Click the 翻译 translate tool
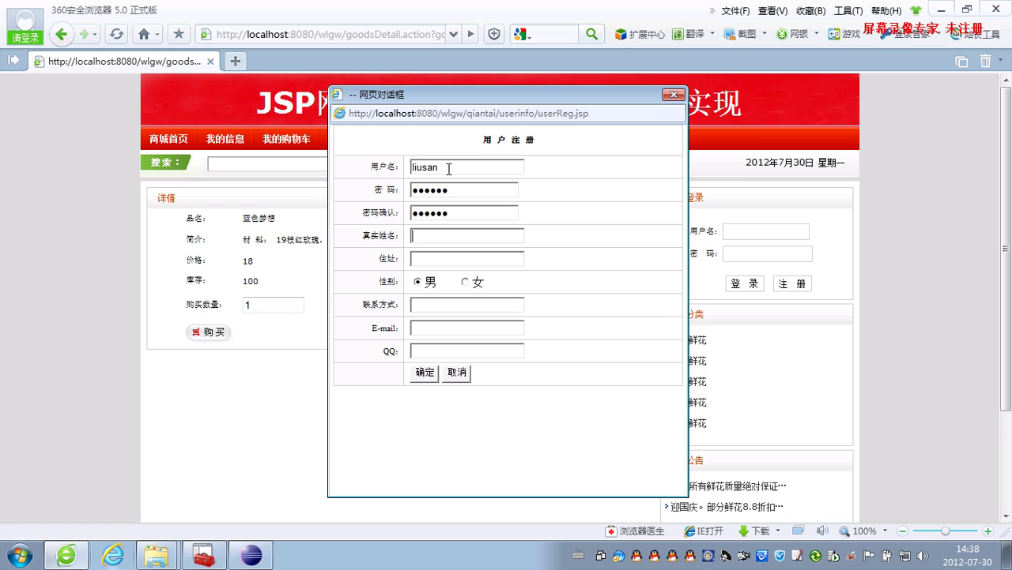This screenshot has width=1012, height=570. [x=688, y=34]
